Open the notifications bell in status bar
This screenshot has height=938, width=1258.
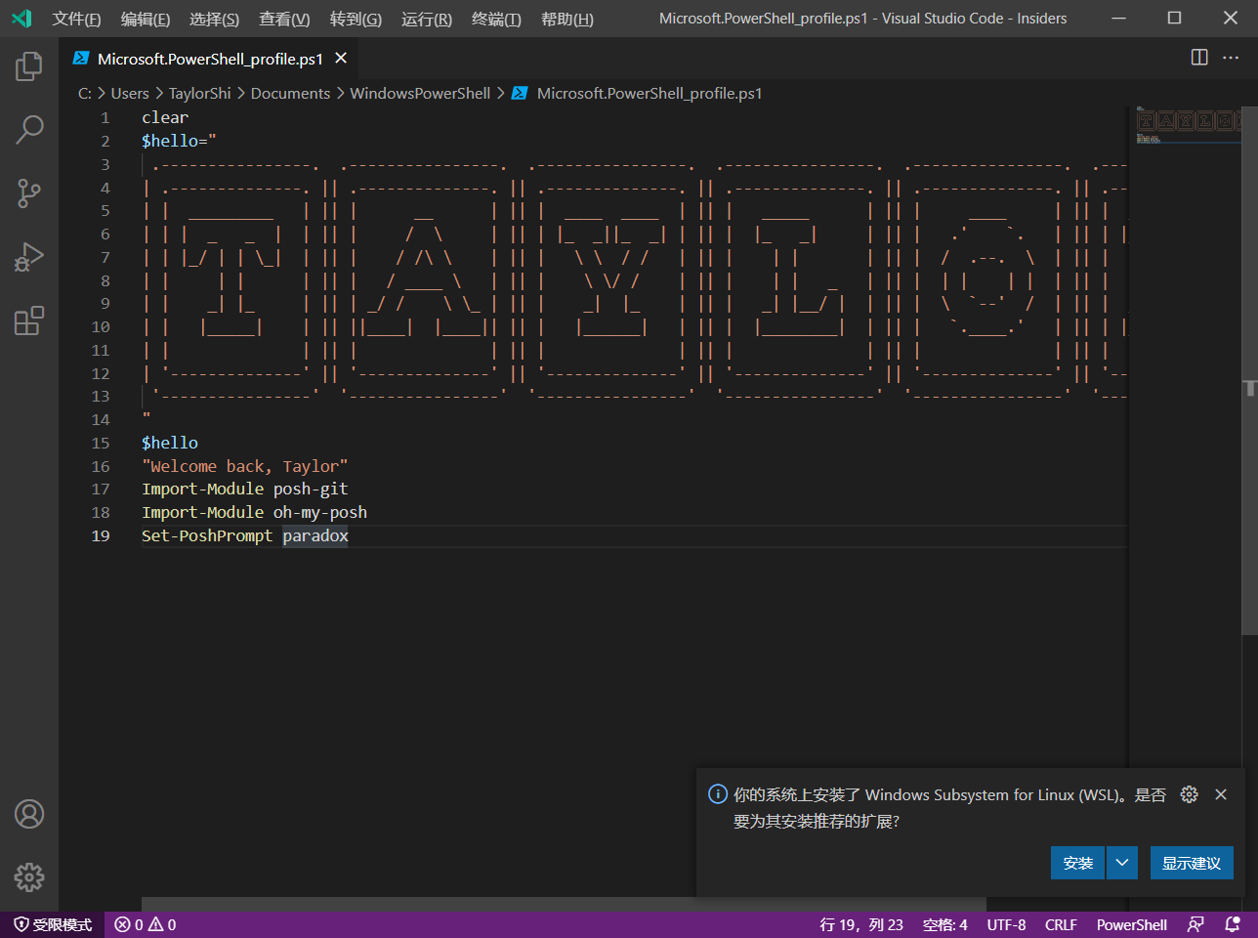coord(1233,924)
